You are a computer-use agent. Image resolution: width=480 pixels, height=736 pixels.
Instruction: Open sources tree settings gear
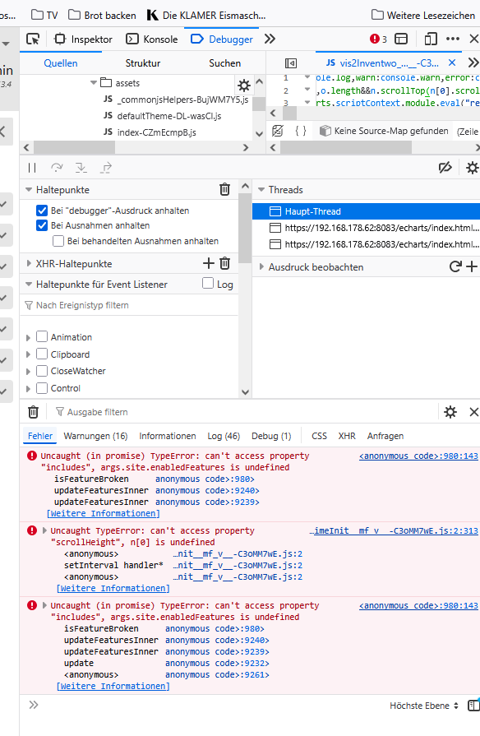(x=244, y=86)
